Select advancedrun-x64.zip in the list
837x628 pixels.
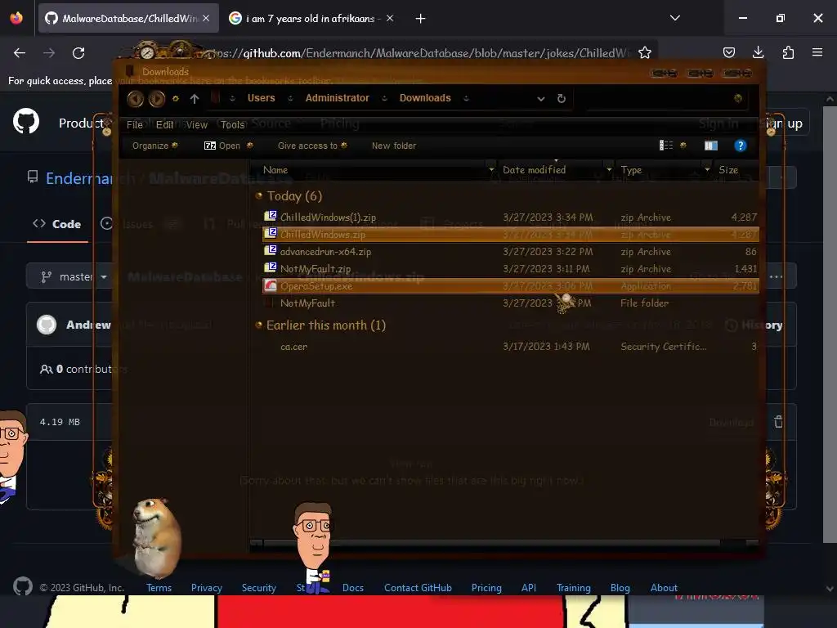(x=510, y=252)
